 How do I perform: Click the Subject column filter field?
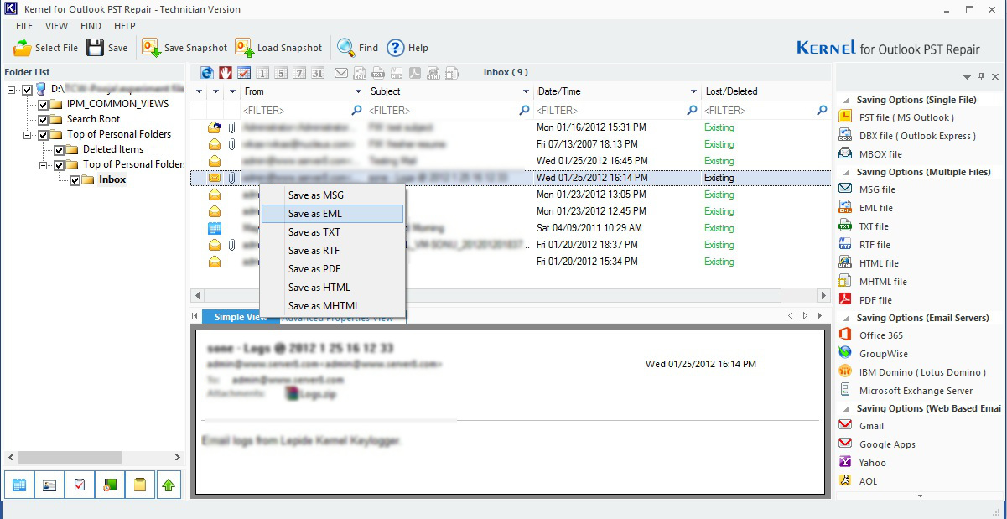(449, 110)
